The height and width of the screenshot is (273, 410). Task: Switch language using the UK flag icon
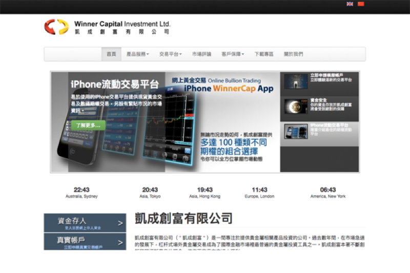click(x=350, y=4)
